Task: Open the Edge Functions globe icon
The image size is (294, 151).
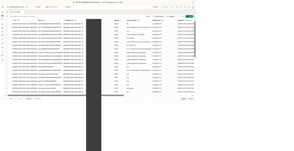Action: [x=2, y=35]
